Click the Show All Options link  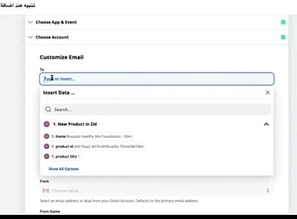(63, 169)
